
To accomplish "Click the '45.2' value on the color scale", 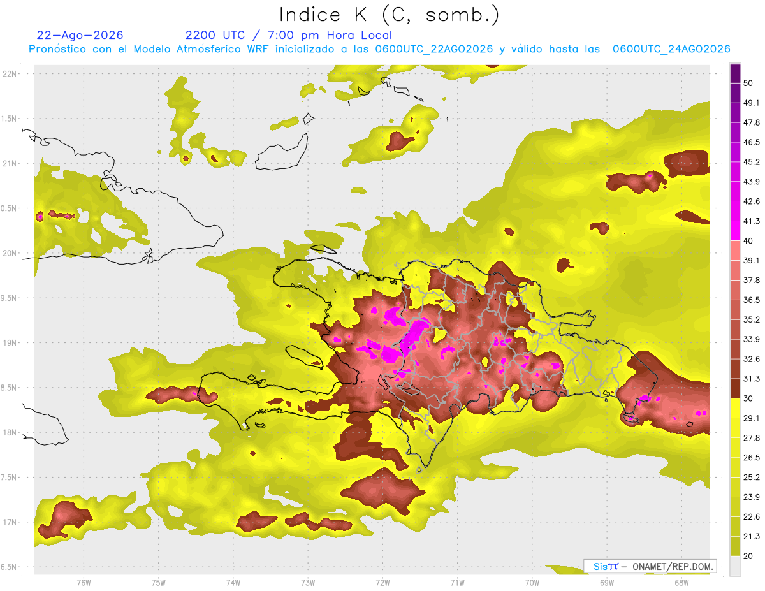I will pyautogui.click(x=752, y=162).
